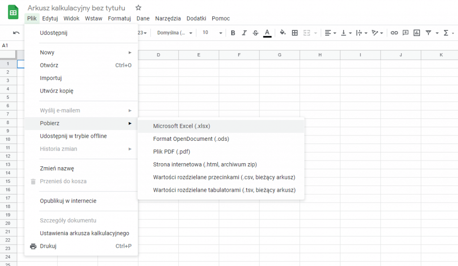Download as Format OpenDocument (.ods)
This screenshot has height=266, width=458.
221,139
